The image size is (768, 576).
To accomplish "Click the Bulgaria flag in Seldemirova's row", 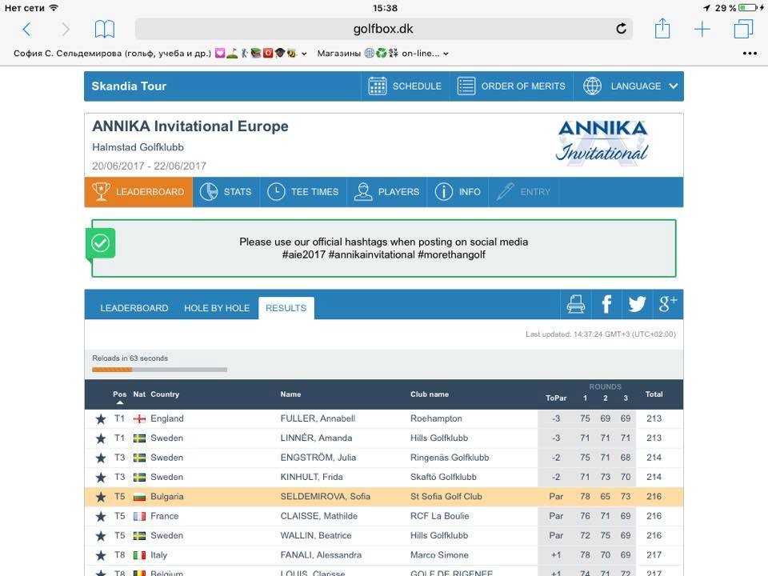I will point(139,497).
